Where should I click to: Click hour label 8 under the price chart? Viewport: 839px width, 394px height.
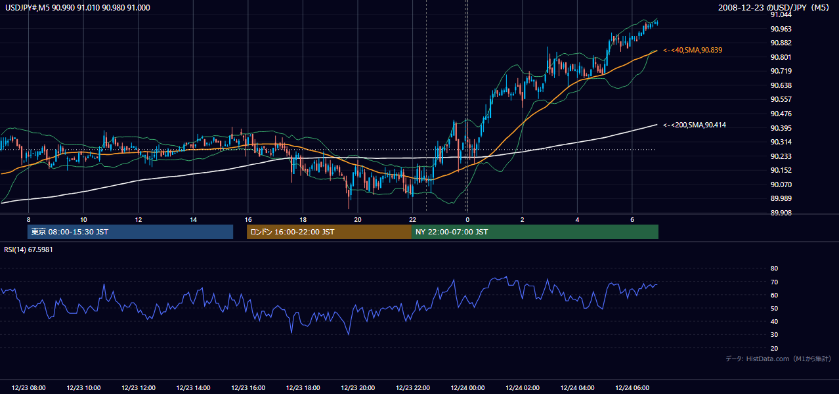[x=28, y=219]
